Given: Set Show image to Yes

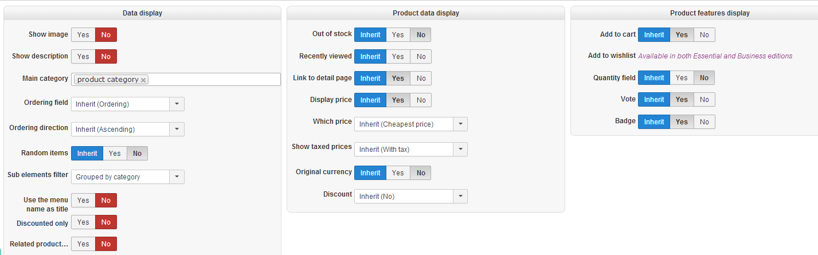Looking at the screenshot, I should (83, 34).
